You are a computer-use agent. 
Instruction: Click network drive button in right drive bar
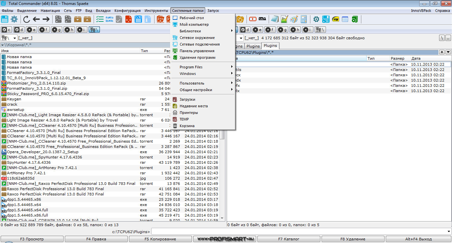[320, 30]
